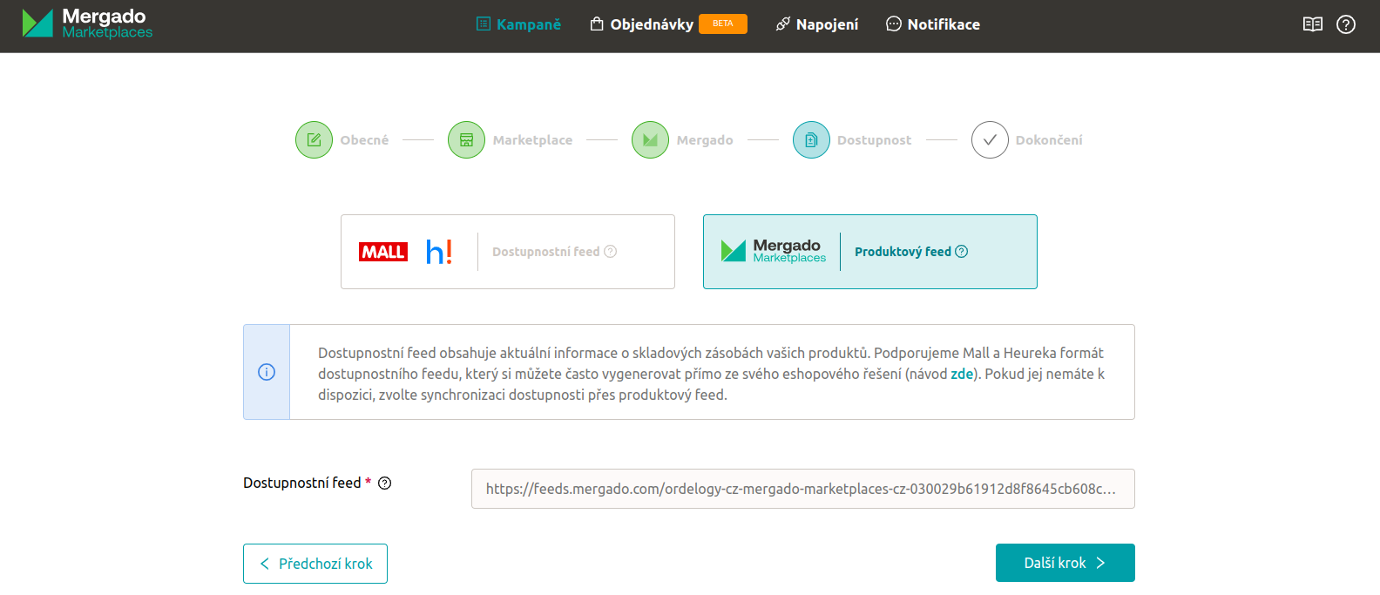Go to the Obecné step icon
Viewport: 1380px width, 595px height.
point(314,139)
